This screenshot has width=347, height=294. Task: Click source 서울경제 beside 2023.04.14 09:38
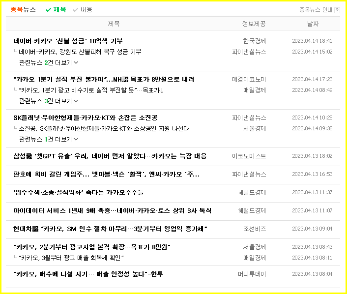pos(254,128)
